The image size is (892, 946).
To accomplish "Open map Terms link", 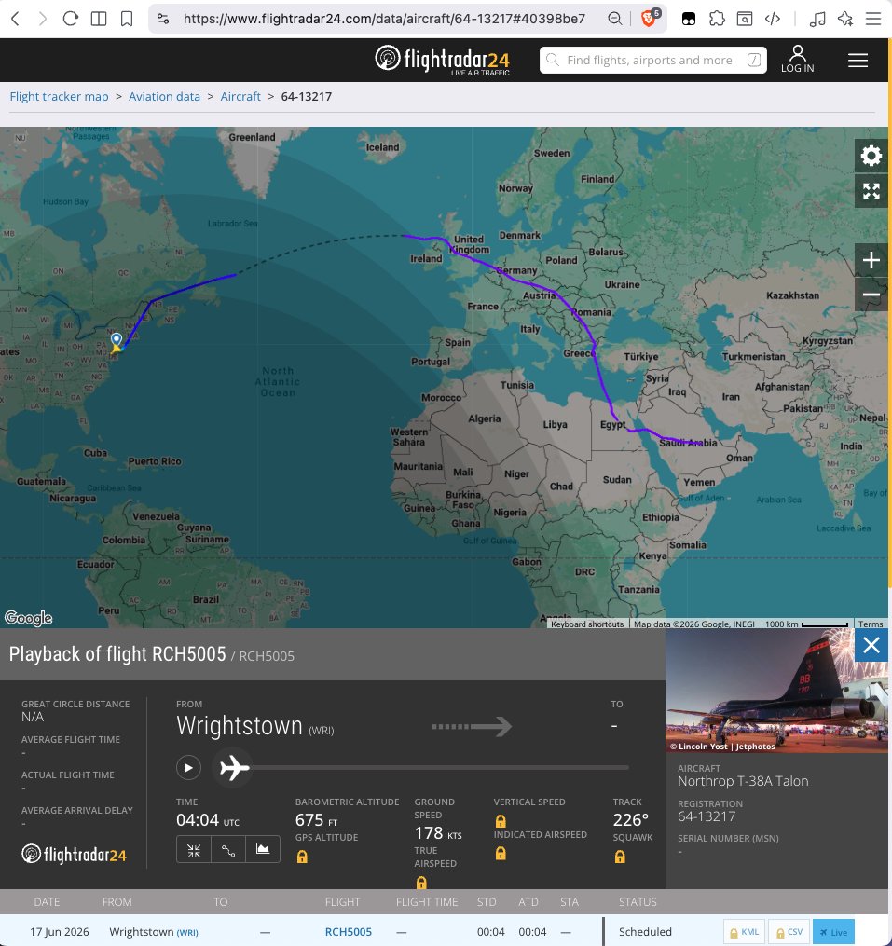I will 871,624.
